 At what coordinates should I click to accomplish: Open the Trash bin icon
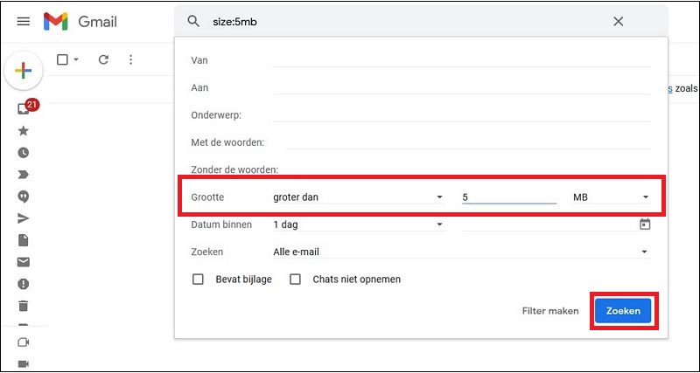(24, 306)
